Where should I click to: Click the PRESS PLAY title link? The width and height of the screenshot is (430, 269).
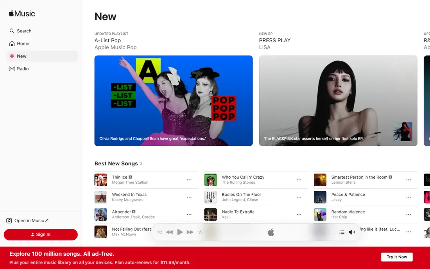pos(275,40)
